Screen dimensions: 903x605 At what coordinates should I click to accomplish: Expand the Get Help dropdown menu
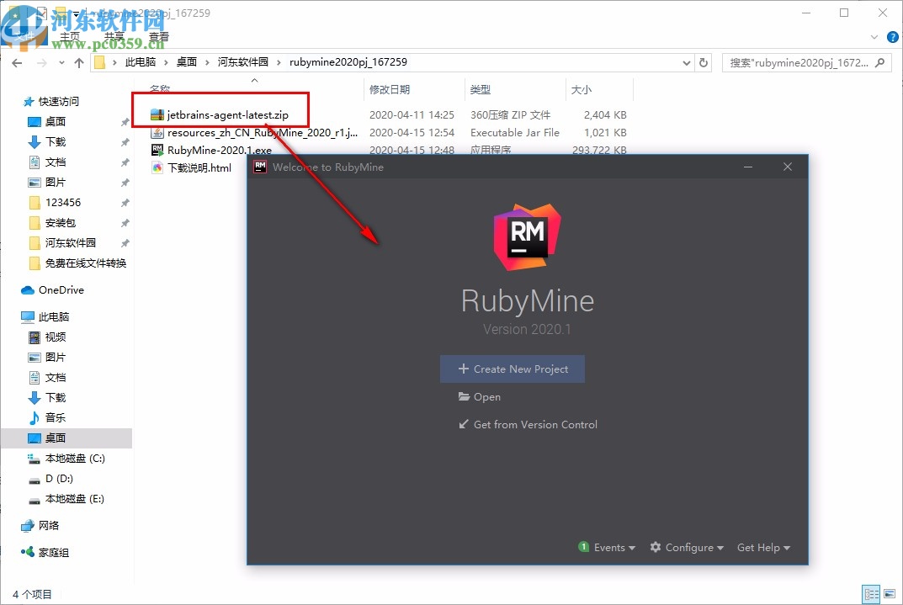pyautogui.click(x=762, y=547)
